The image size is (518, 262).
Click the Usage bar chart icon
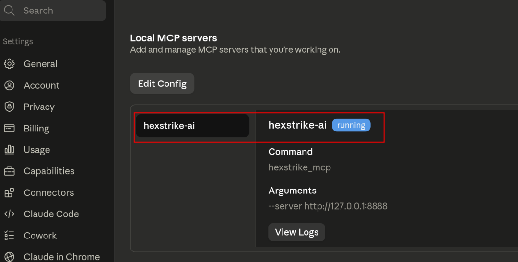coord(9,150)
